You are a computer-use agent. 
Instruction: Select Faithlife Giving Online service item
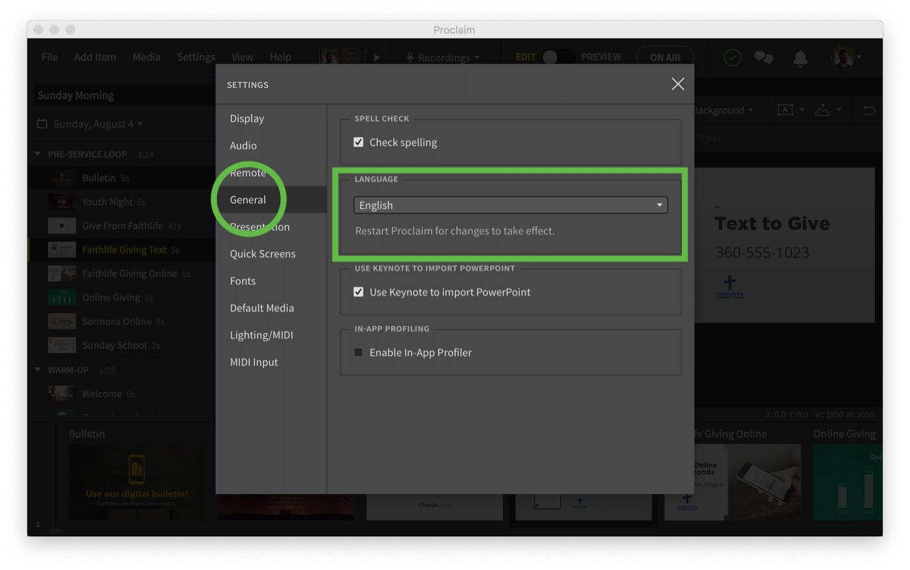pos(121,273)
